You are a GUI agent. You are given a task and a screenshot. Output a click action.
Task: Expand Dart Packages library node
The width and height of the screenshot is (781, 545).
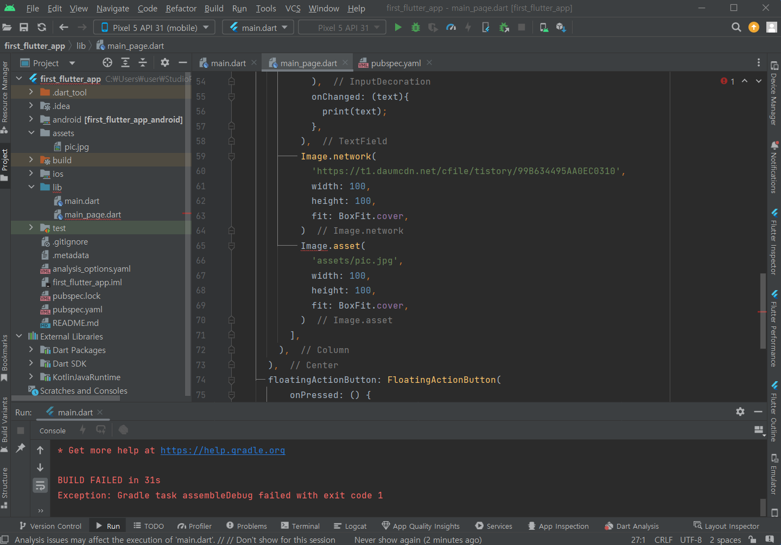tap(31, 350)
